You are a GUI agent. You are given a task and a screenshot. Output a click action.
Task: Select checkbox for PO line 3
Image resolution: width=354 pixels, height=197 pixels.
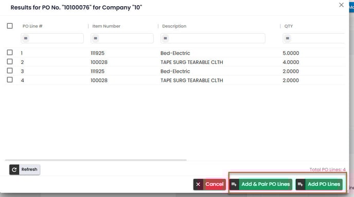click(x=10, y=71)
